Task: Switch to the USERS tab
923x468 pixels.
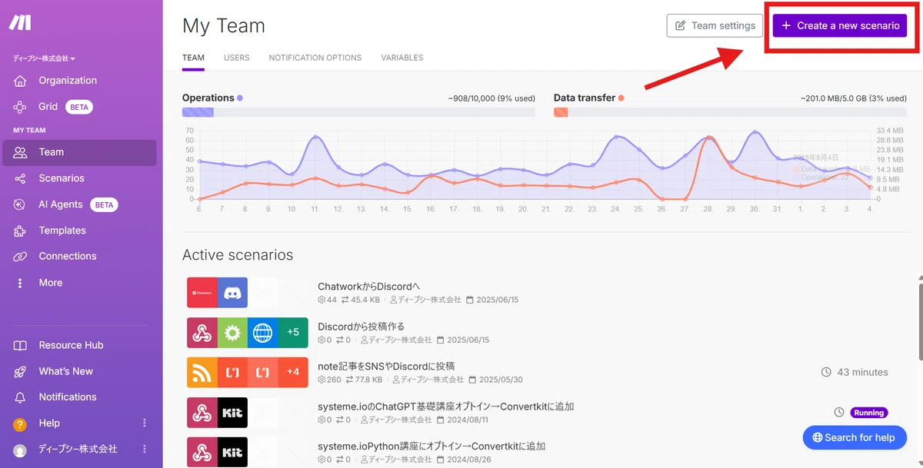Action: tap(237, 58)
